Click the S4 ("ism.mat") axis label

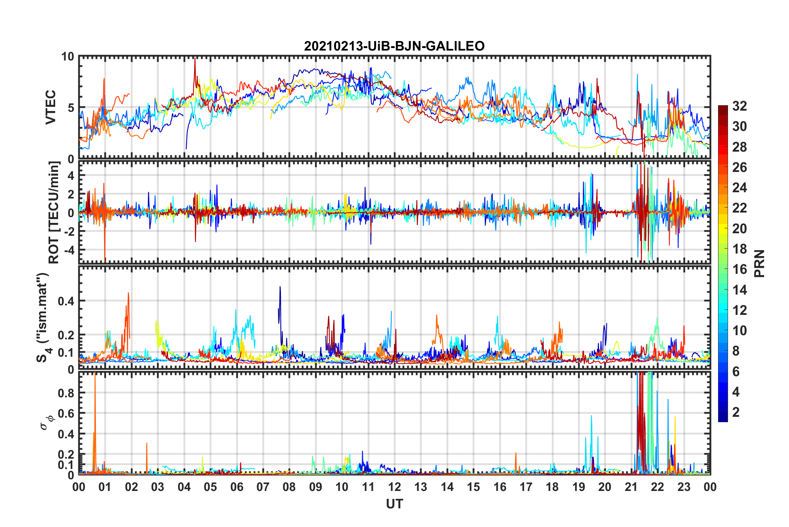click(43, 317)
